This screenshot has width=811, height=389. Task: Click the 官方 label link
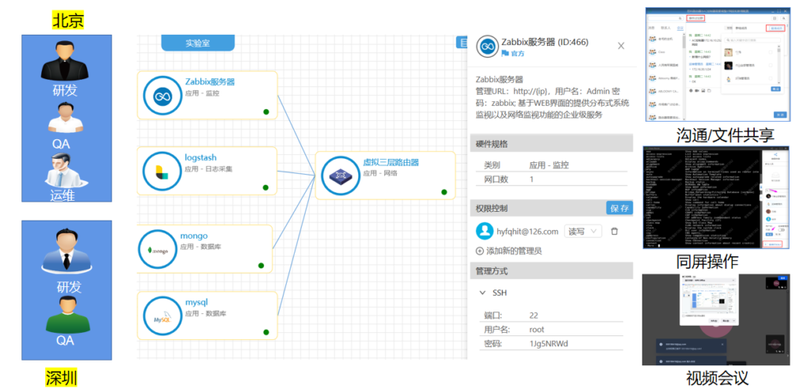pos(518,53)
